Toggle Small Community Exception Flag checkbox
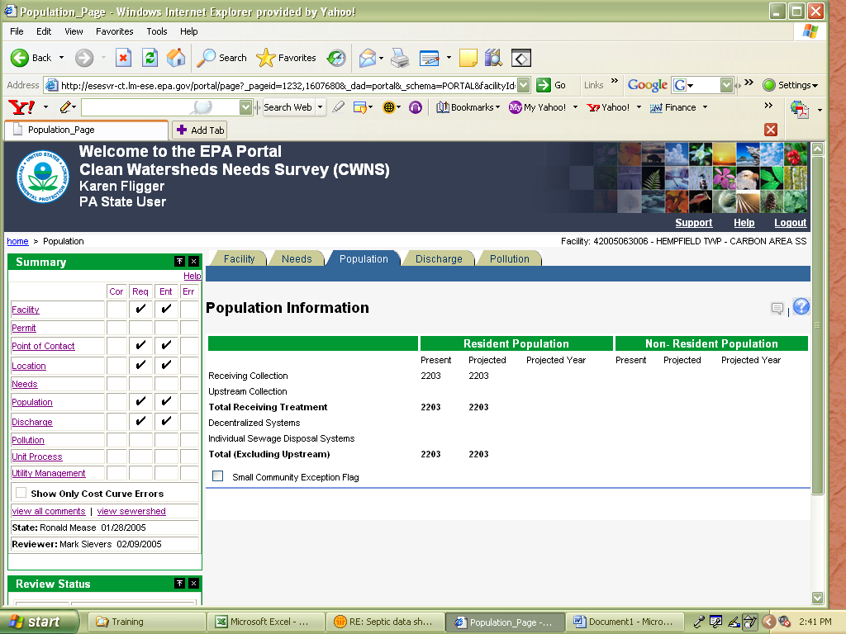The height and width of the screenshot is (634, 846). click(218, 476)
